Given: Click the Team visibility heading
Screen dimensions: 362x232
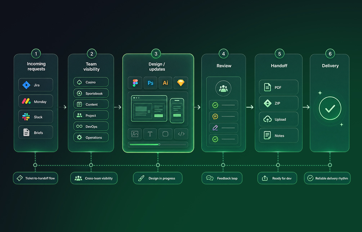Looking at the screenshot, I should 91,67.
